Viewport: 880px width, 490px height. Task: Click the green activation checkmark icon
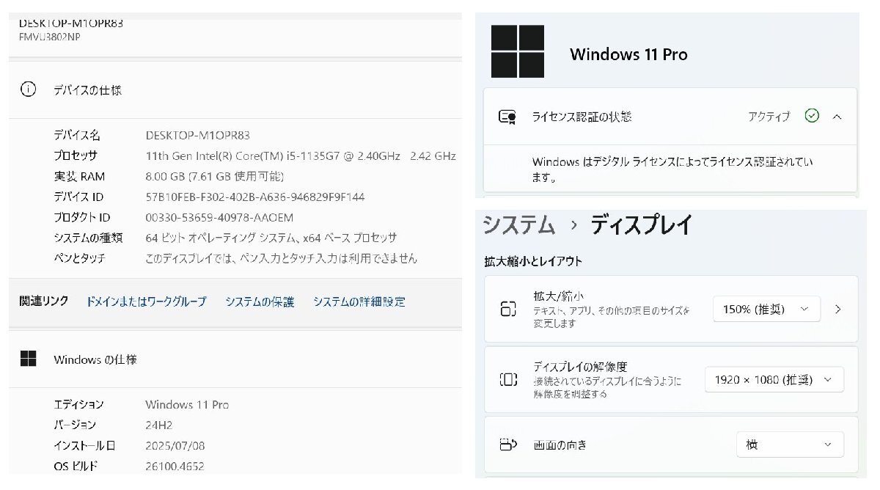coord(812,116)
